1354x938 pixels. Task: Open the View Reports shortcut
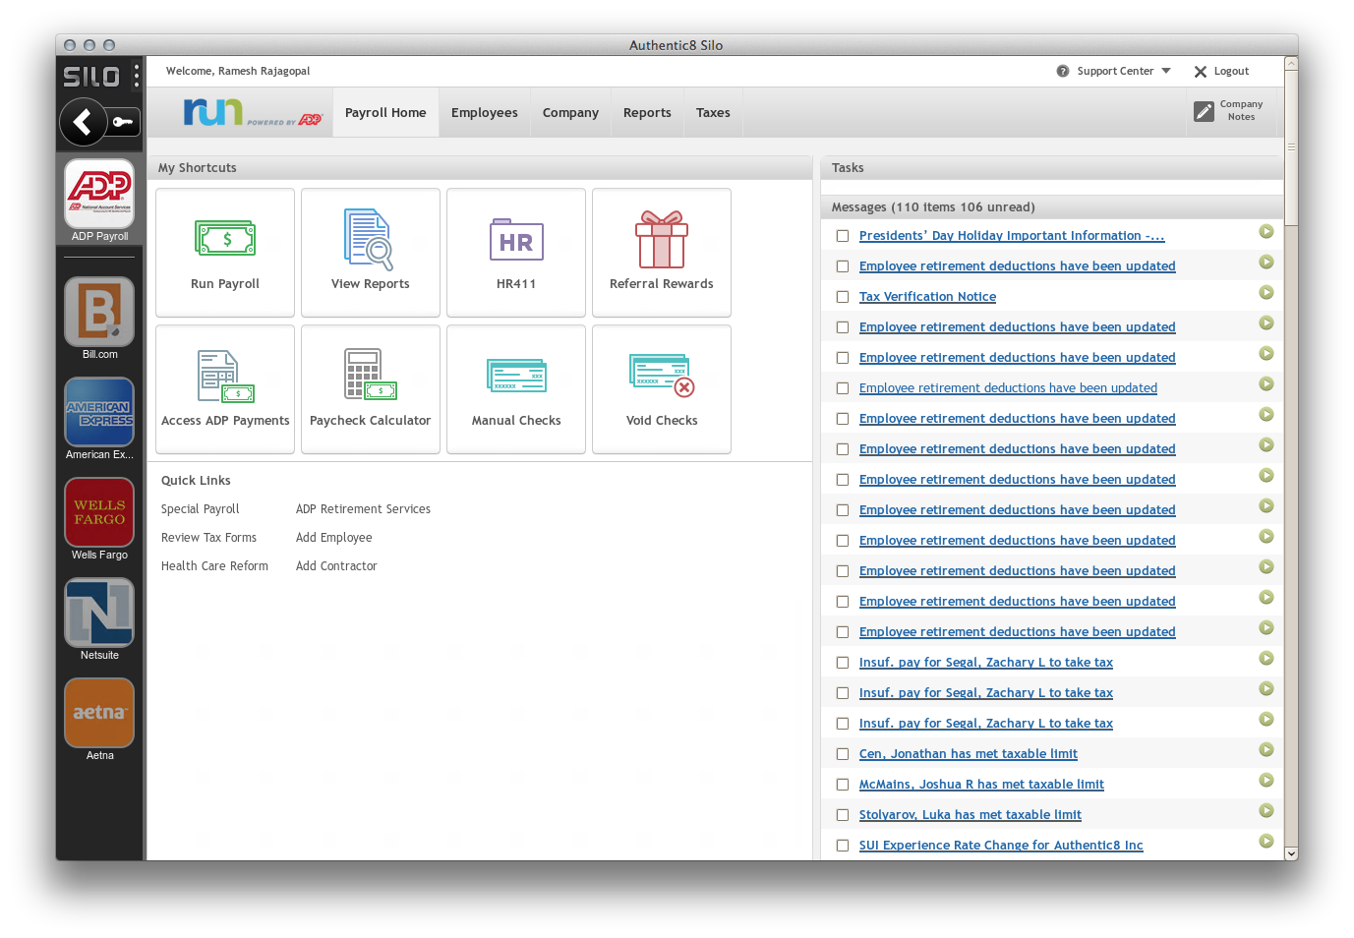point(371,253)
